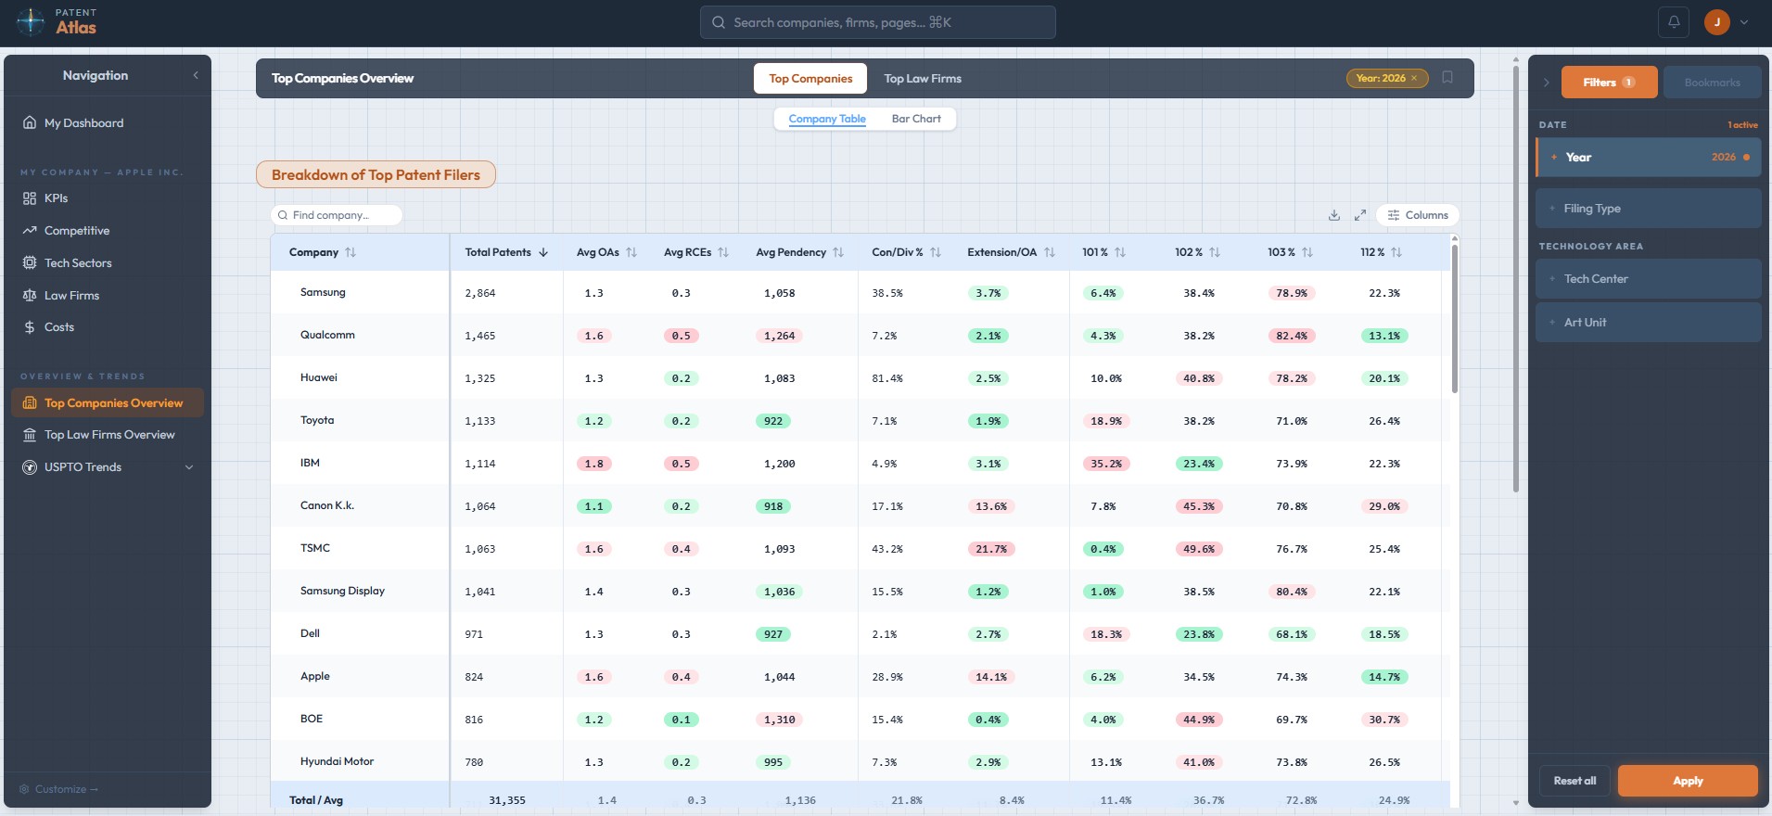Collapse the filters panel arrow
The image size is (1772, 816).
tap(1546, 83)
